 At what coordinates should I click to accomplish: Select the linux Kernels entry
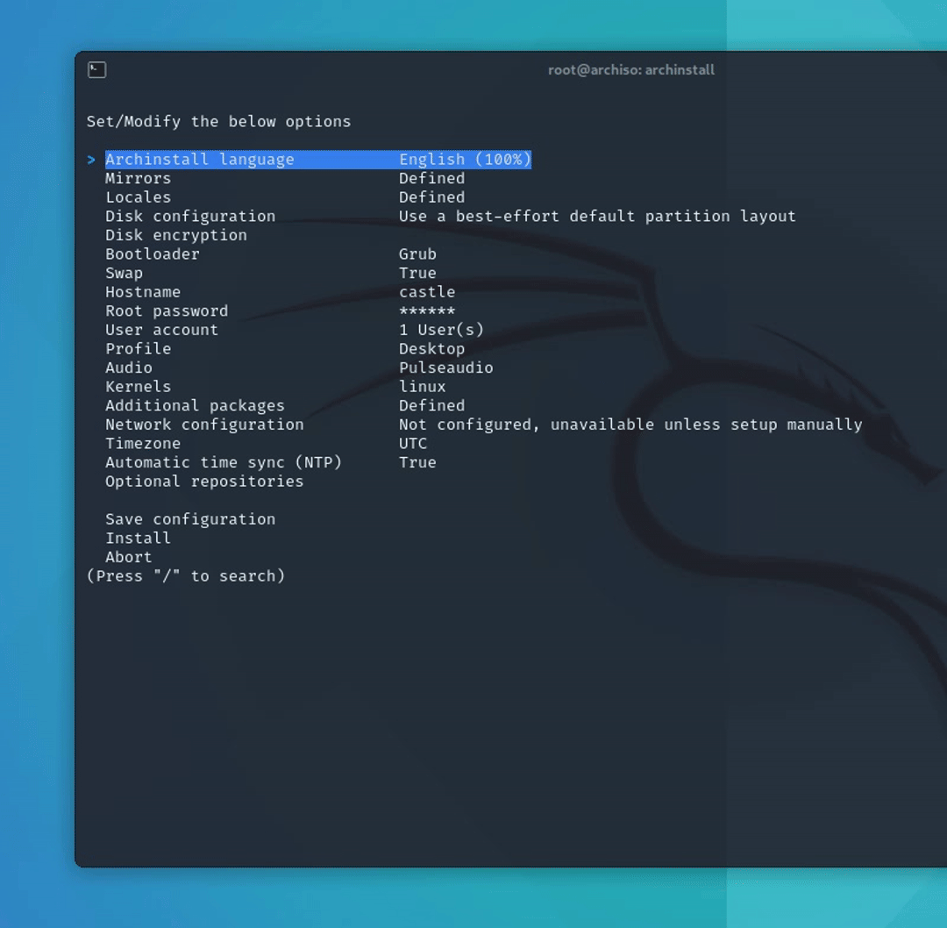click(138, 386)
